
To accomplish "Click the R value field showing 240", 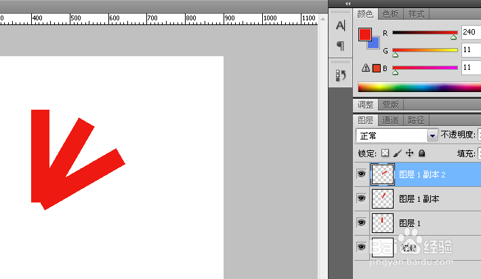I will tap(472, 33).
